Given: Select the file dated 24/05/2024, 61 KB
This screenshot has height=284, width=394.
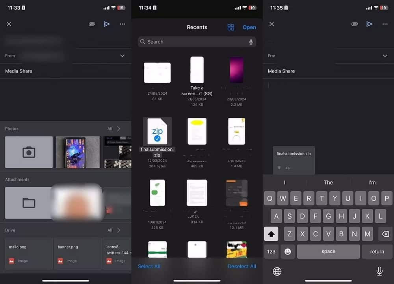Looking at the screenshot, I should (157, 73).
